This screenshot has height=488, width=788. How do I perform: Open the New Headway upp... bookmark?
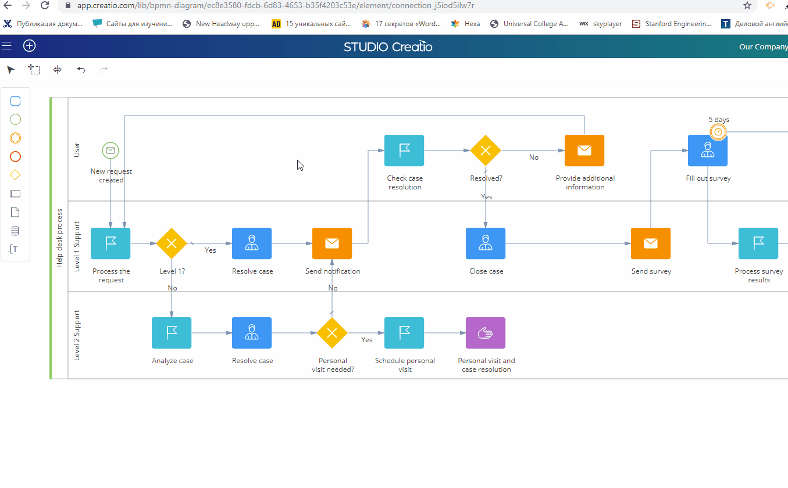tap(222, 24)
